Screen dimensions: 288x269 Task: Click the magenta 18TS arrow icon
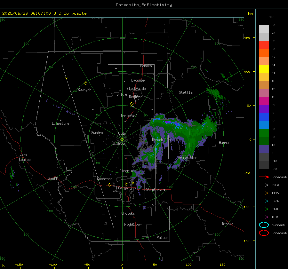tap(264, 217)
